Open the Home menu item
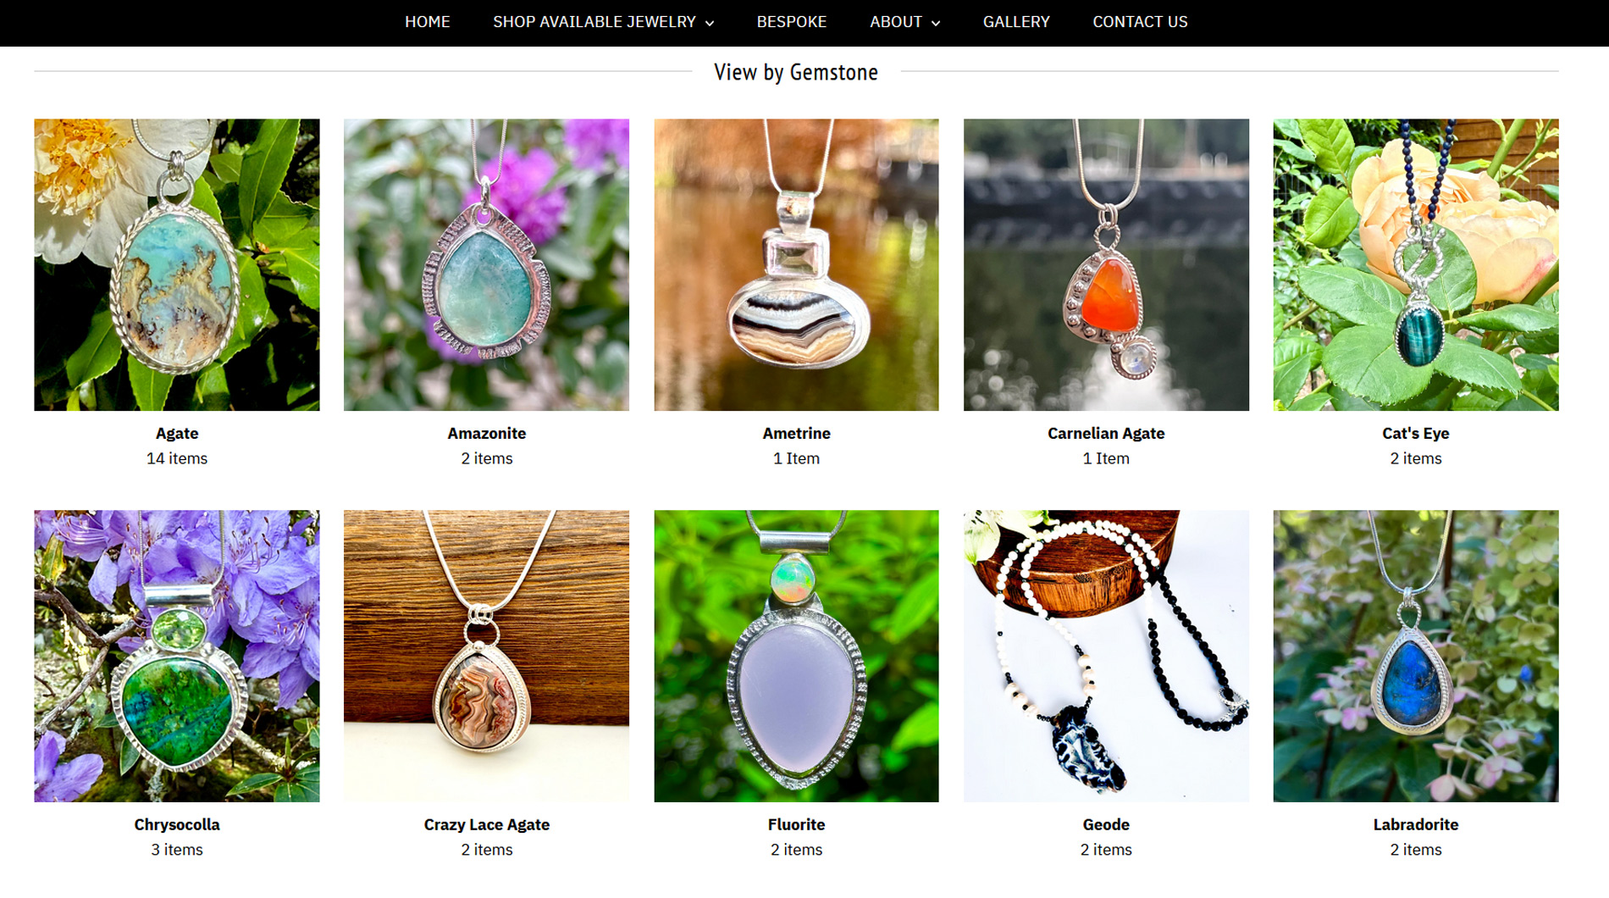Screen dimensions: 1609x898 427,22
